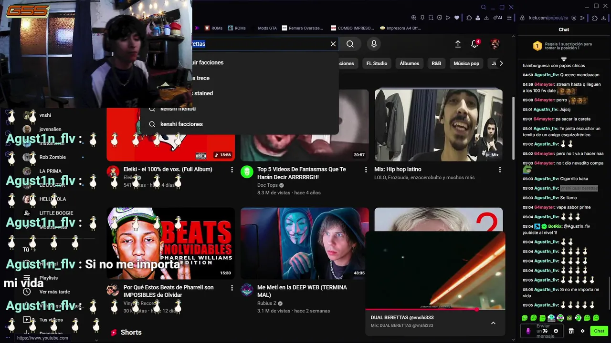Viewport: 611px width, 343px height.
Task: Open the Mods GTA bookmark
Action: pos(267,28)
